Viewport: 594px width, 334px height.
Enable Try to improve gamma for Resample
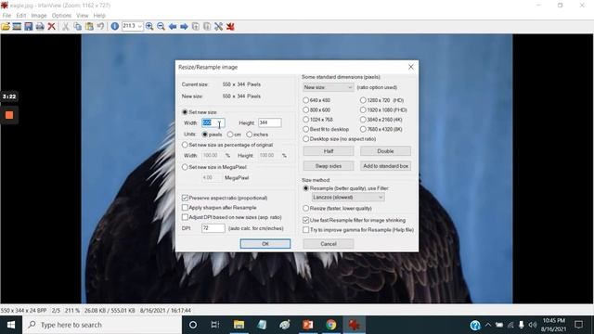305,230
